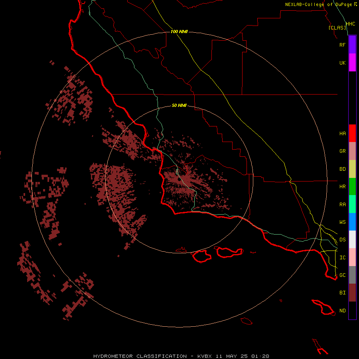This screenshot has height=359, width=359.
Task: Click the GR legend label
Action: pyautogui.click(x=342, y=151)
